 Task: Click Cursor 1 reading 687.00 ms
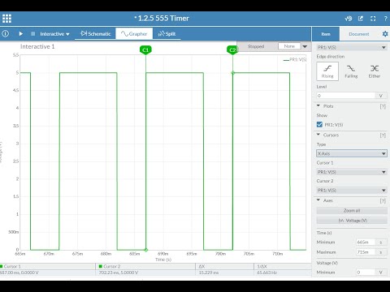click(19, 273)
